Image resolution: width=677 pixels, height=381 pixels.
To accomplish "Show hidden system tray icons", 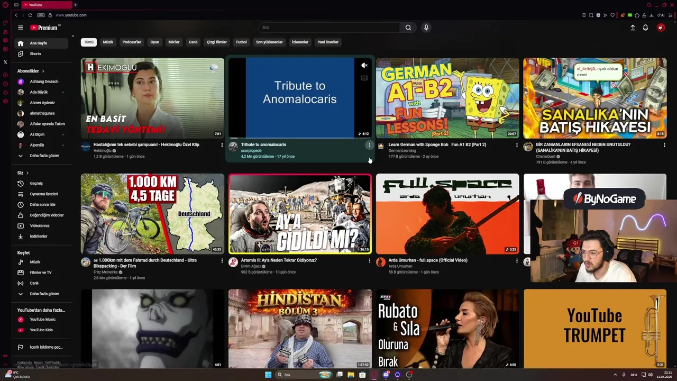I will tap(615, 375).
